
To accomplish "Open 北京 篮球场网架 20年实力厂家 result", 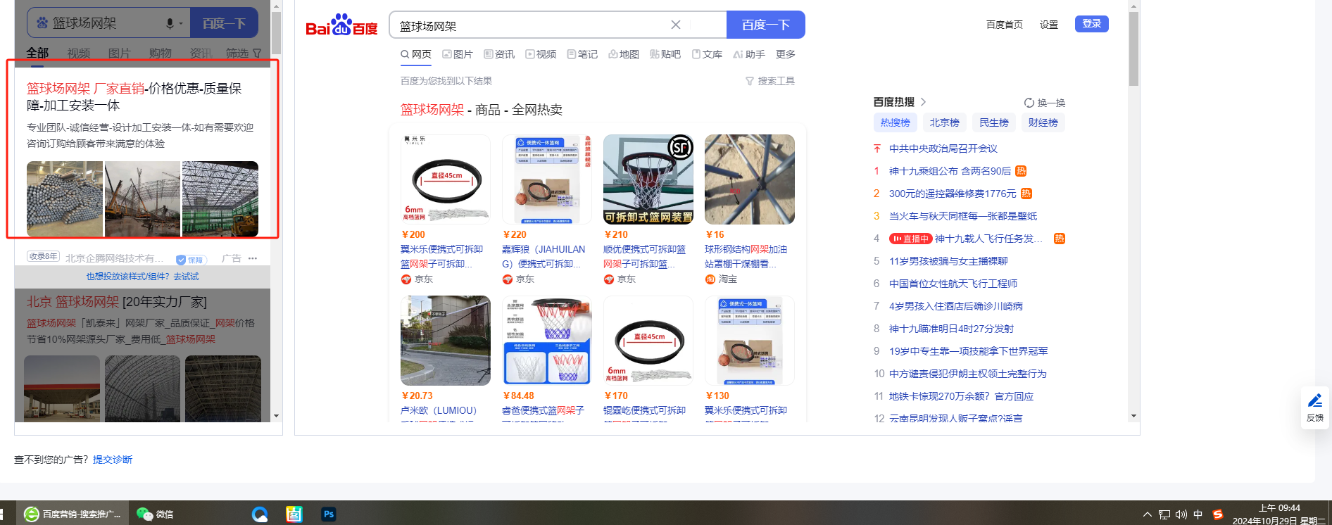I will (117, 302).
